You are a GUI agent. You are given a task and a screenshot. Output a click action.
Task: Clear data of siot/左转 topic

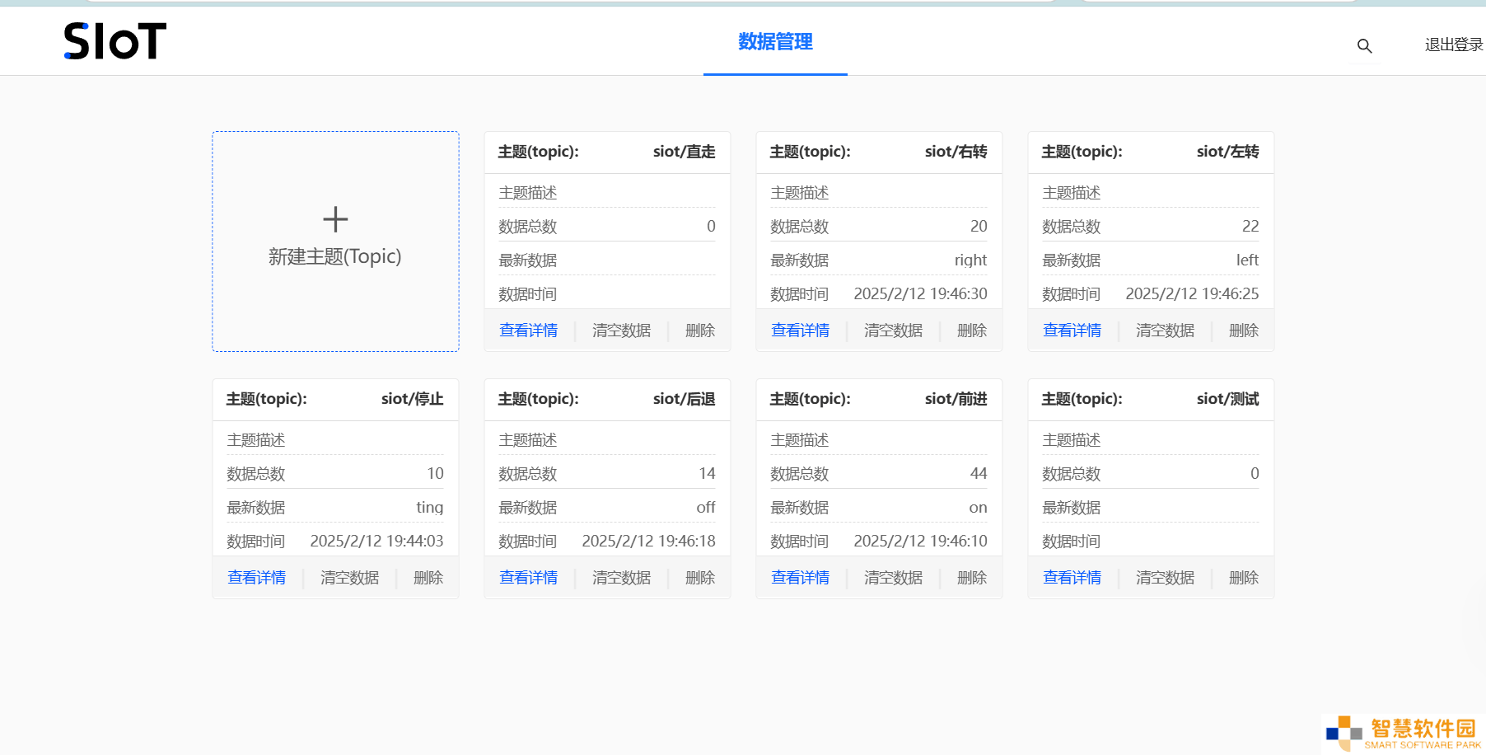coord(1165,331)
